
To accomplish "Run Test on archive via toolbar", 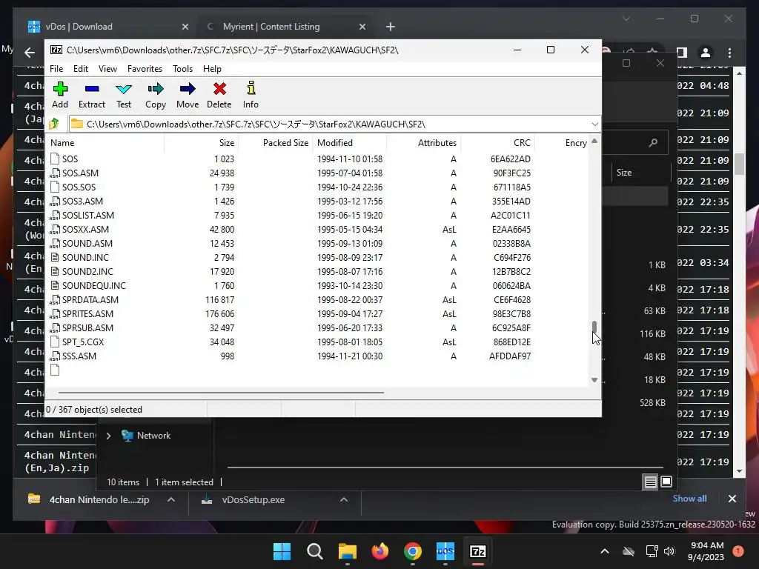I will 124,95.
